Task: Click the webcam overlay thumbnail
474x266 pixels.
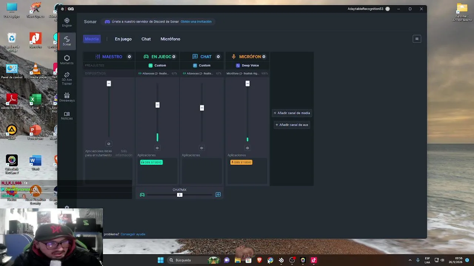Action: click(x=51, y=237)
